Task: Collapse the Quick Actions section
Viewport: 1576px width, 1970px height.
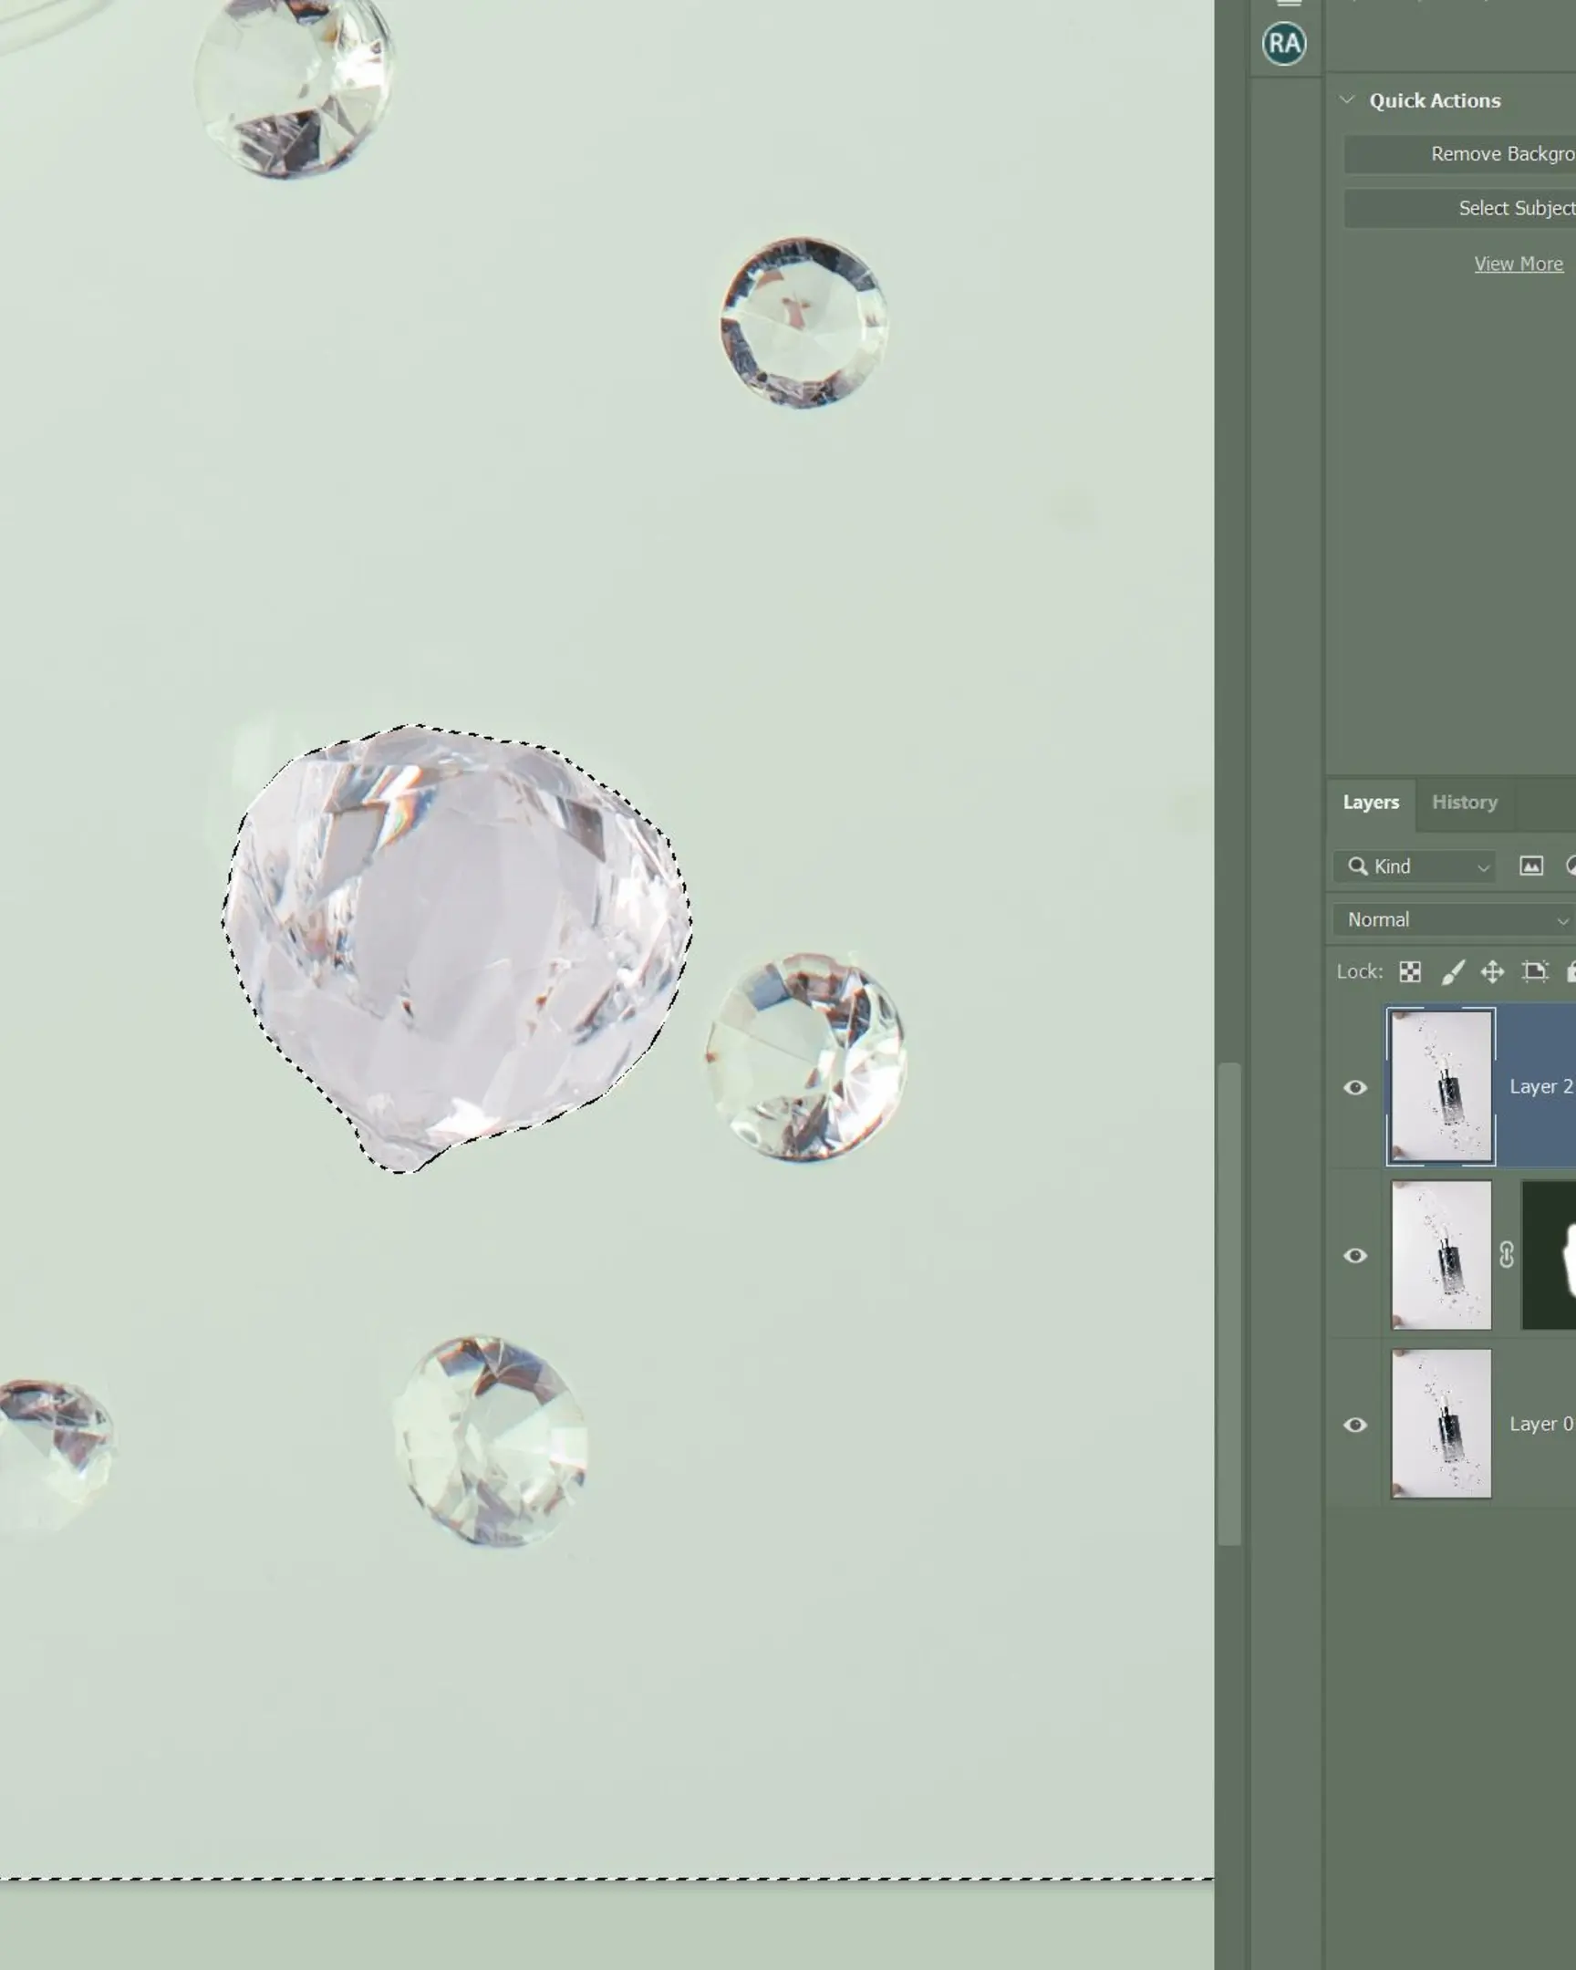Action: (1347, 100)
